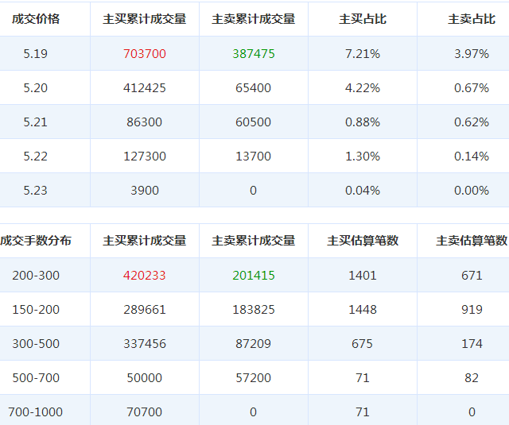Click buy volume 50000
509x425 pixels.
click(145, 378)
